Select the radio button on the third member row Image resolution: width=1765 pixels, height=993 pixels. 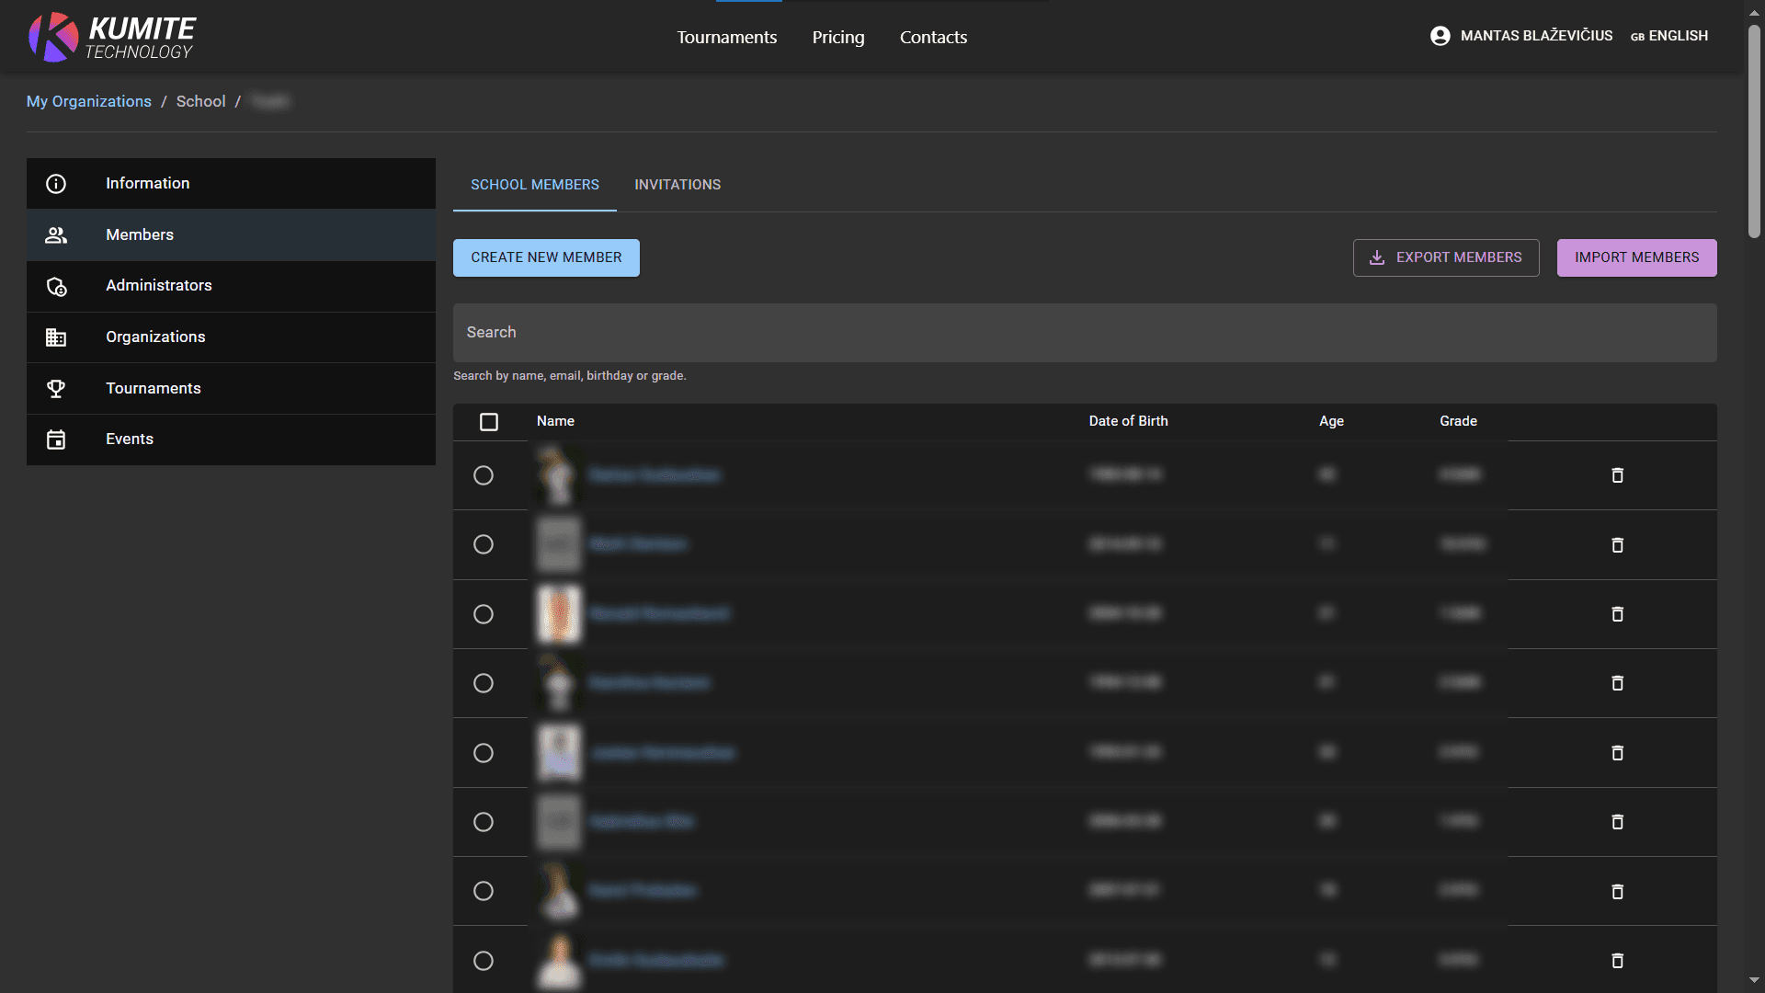click(x=484, y=613)
